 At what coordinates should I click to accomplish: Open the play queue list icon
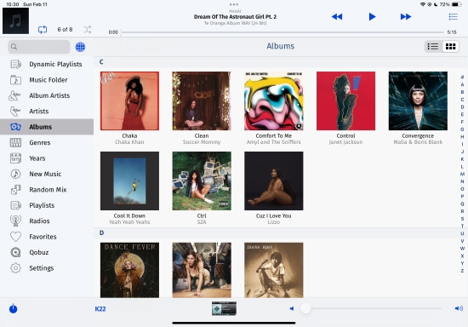tap(453, 17)
